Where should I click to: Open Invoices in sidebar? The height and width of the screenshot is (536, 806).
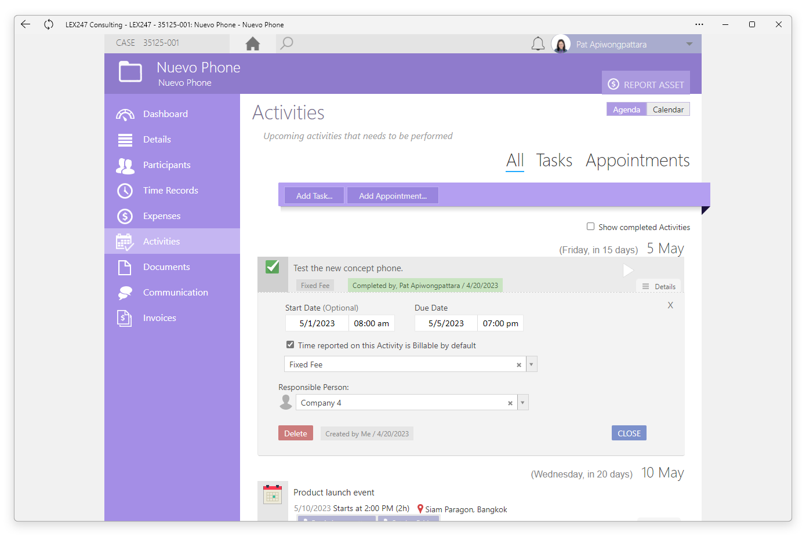172,318
